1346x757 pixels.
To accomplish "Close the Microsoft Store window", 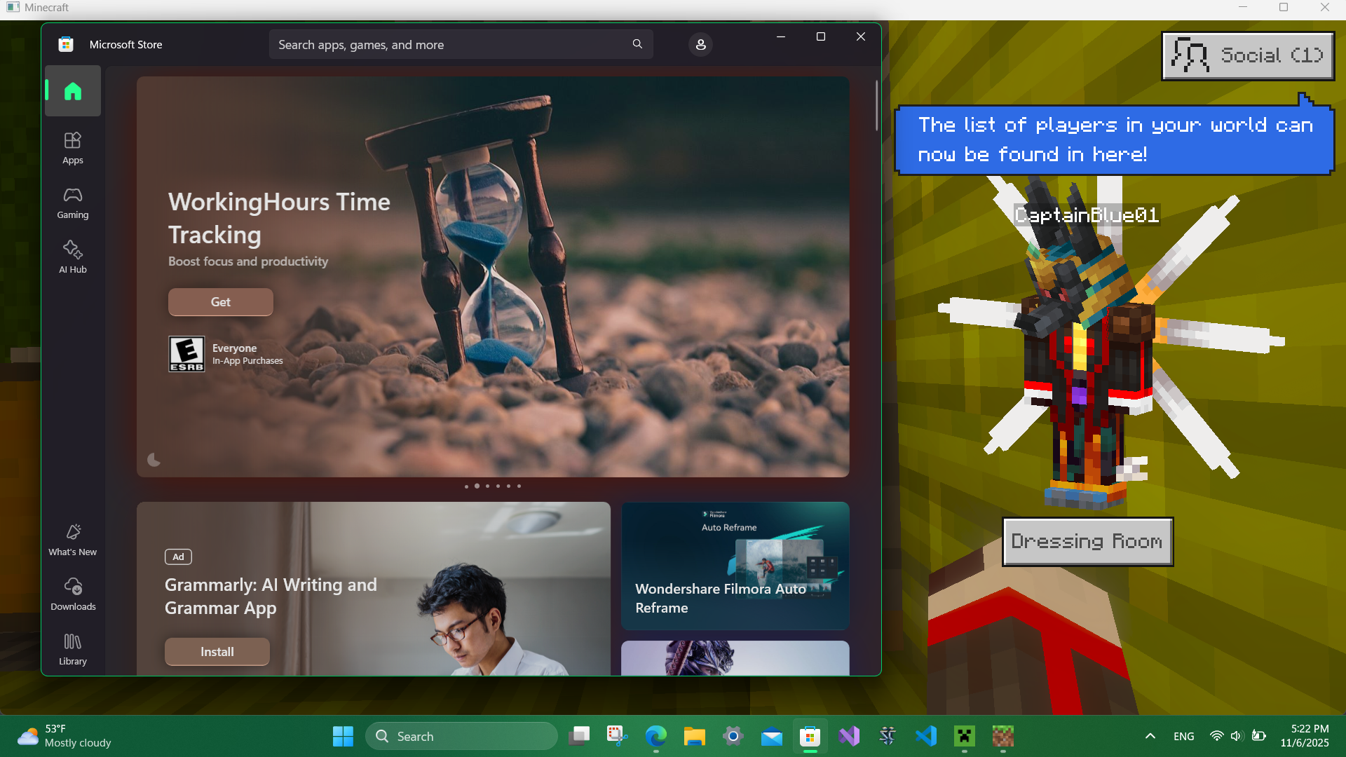I will pos(861,36).
